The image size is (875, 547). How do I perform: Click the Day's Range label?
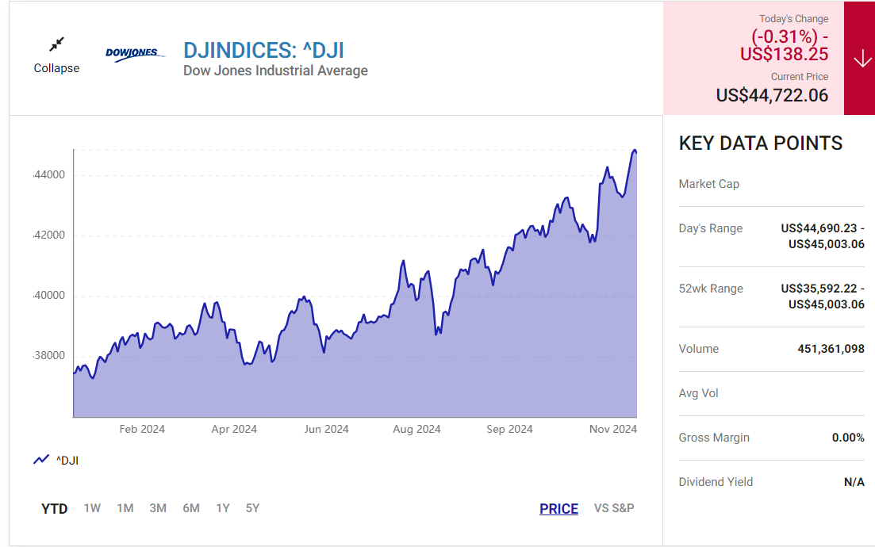tap(710, 228)
